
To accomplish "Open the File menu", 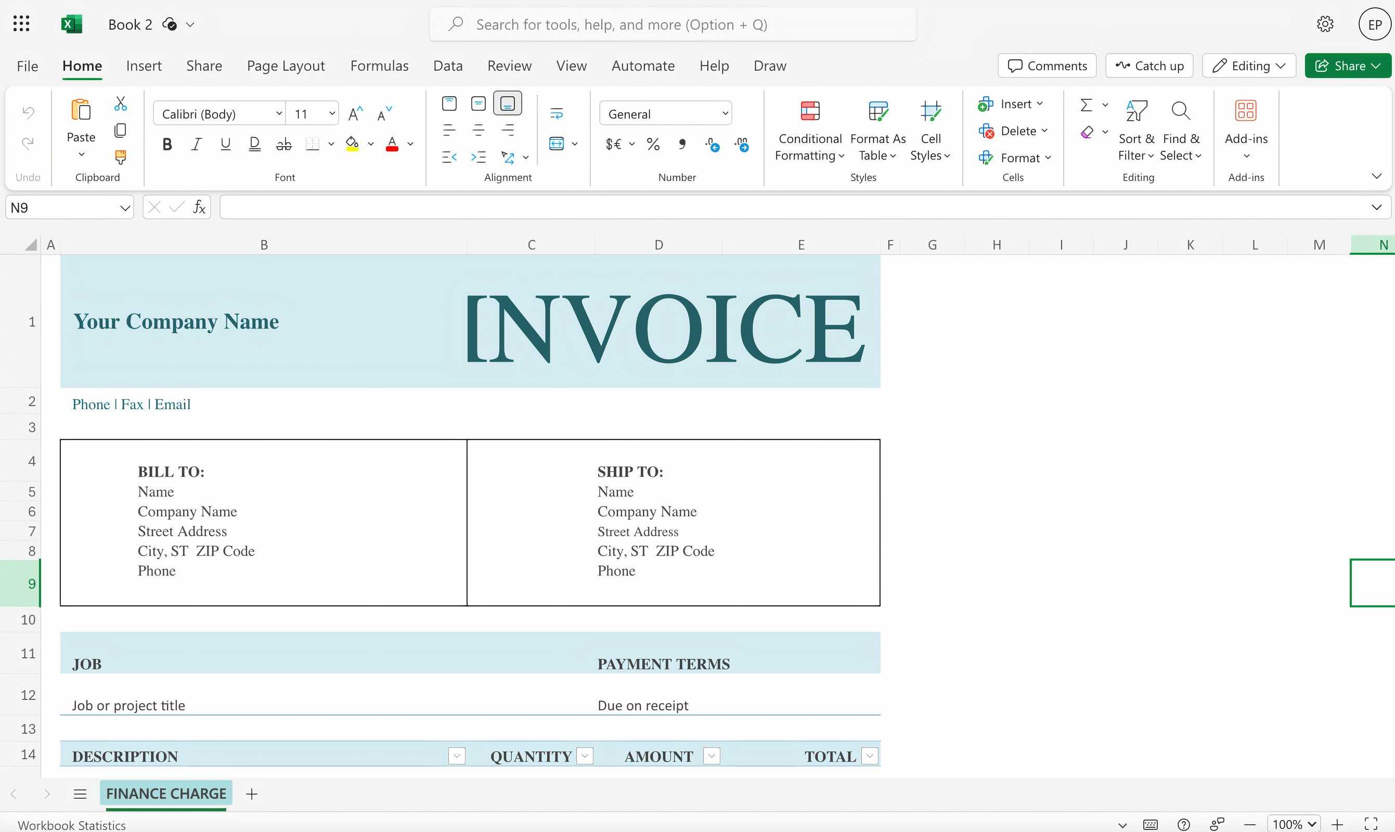I will [28, 66].
